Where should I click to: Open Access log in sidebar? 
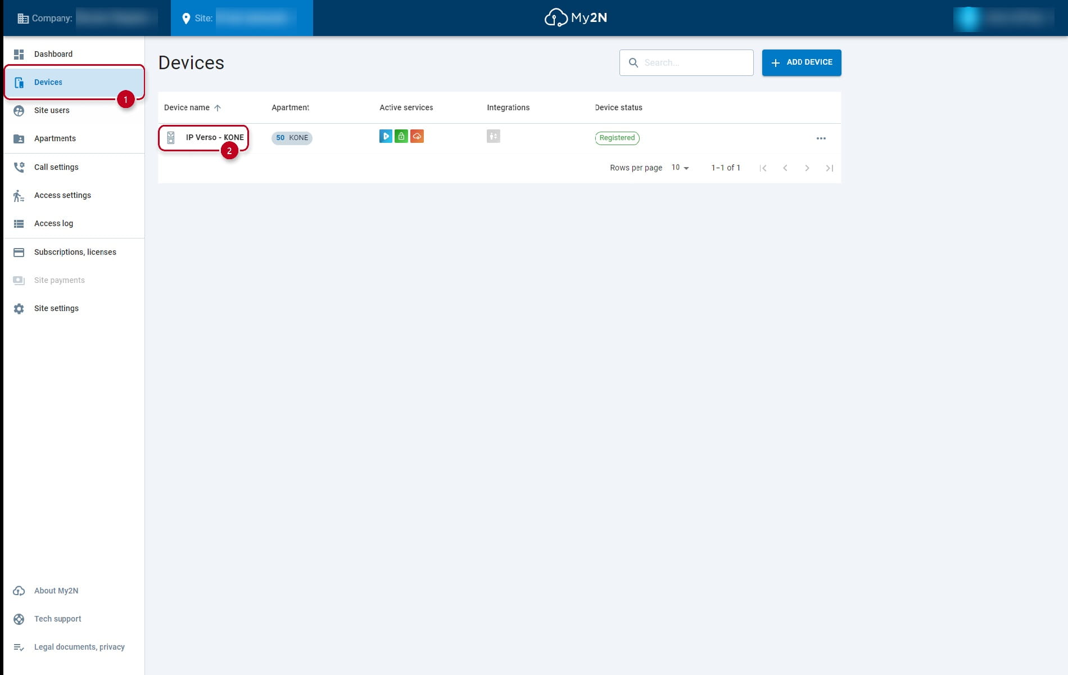(74, 223)
